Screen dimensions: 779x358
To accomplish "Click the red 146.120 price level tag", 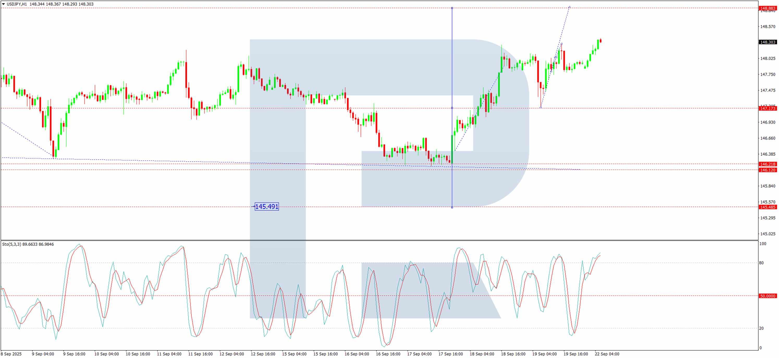I will tap(768, 170).
